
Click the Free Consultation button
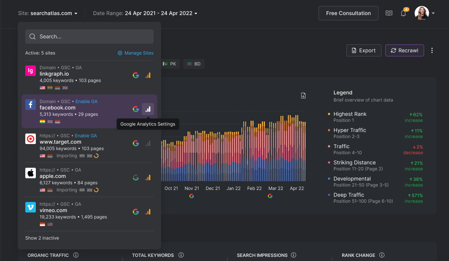[x=348, y=13]
